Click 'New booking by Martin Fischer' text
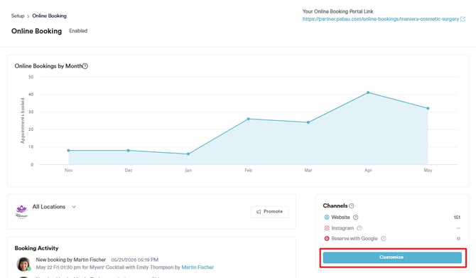Image resolution: width=476 pixels, height=278 pixels. [71, 260]
